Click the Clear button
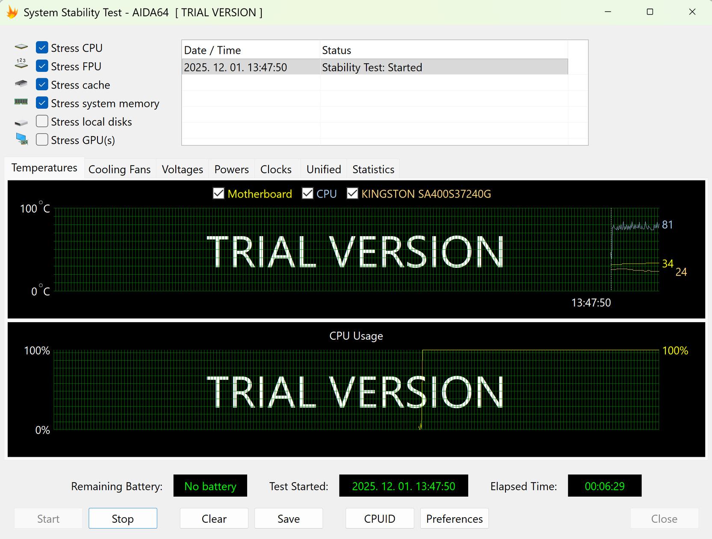712x539 pixels. [x=214, y=518]
